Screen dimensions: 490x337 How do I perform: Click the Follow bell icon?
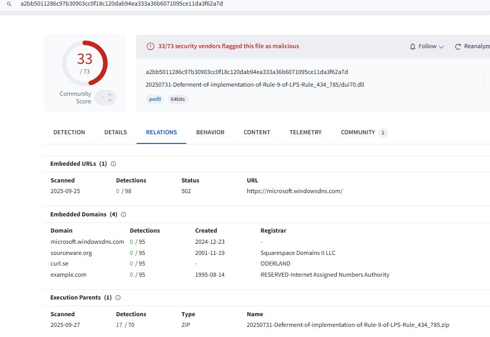coord(412,47)
